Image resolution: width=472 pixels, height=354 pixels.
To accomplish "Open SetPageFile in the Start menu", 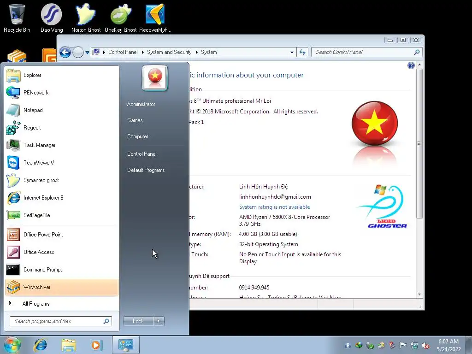I will click(x=62, y=215).
